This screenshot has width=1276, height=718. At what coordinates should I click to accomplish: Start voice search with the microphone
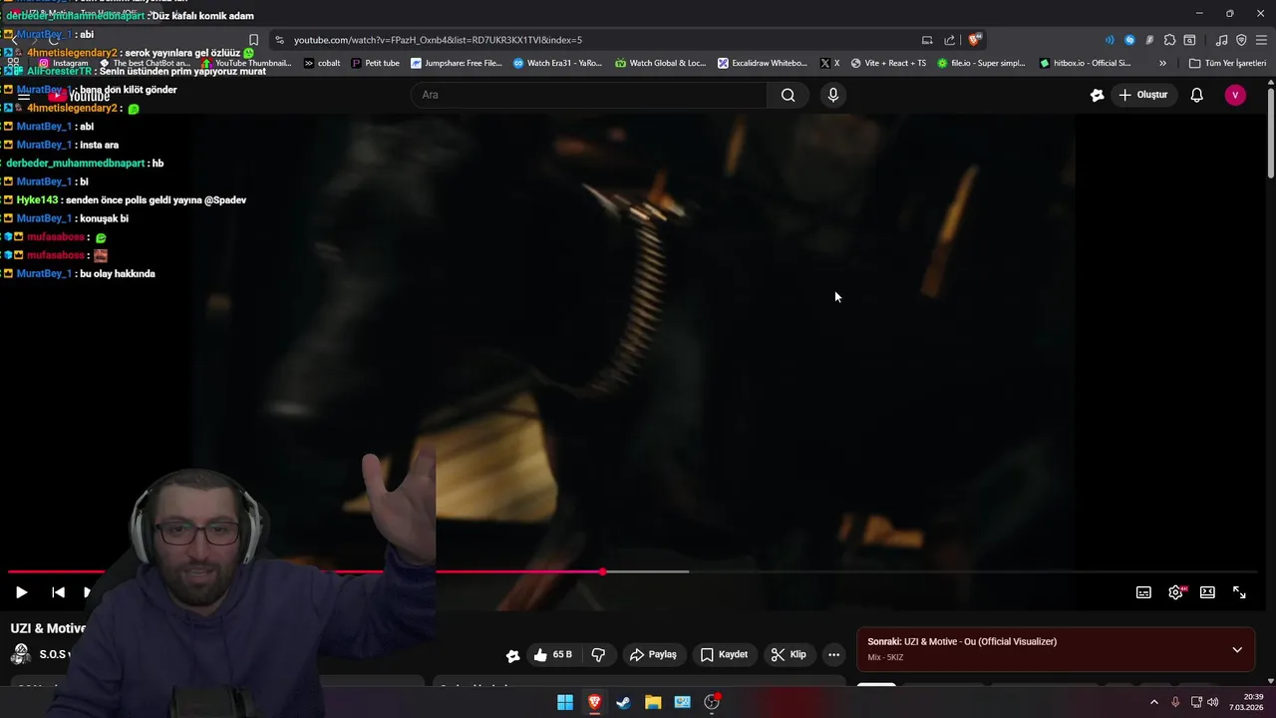tap(833, 95)
